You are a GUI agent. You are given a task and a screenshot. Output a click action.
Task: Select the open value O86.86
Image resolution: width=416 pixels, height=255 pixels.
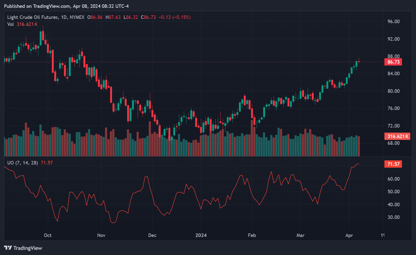pyautogui.click(x=95, y=17)
